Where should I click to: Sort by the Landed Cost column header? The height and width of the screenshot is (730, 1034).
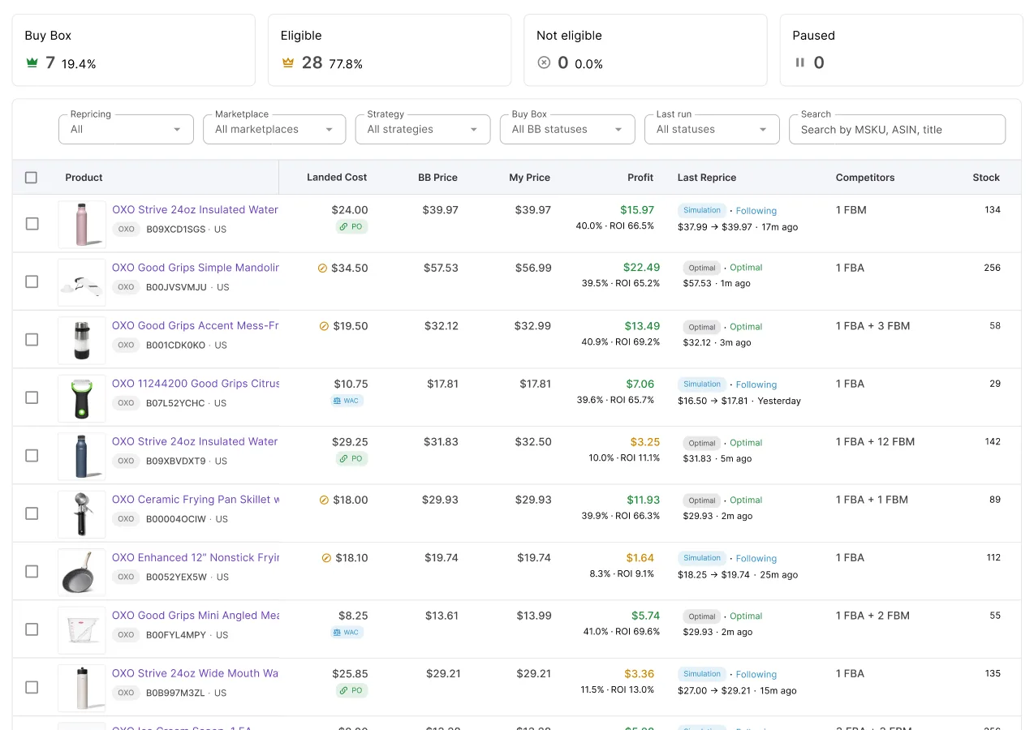coord(337,178)
